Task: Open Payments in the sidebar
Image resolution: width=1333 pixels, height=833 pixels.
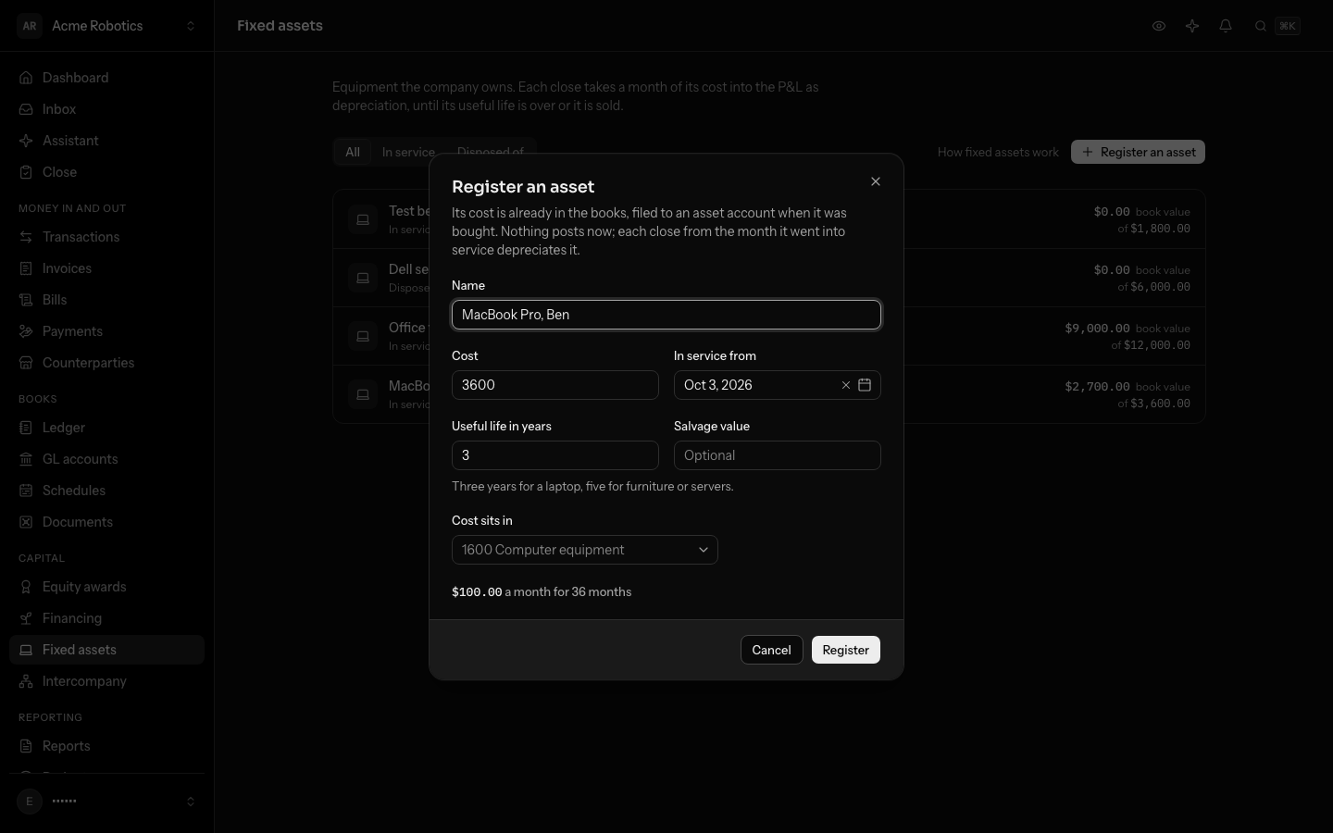Action: click(106, 331)
